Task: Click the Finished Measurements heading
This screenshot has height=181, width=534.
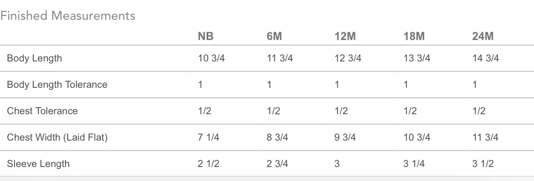Action: [68, 16]
